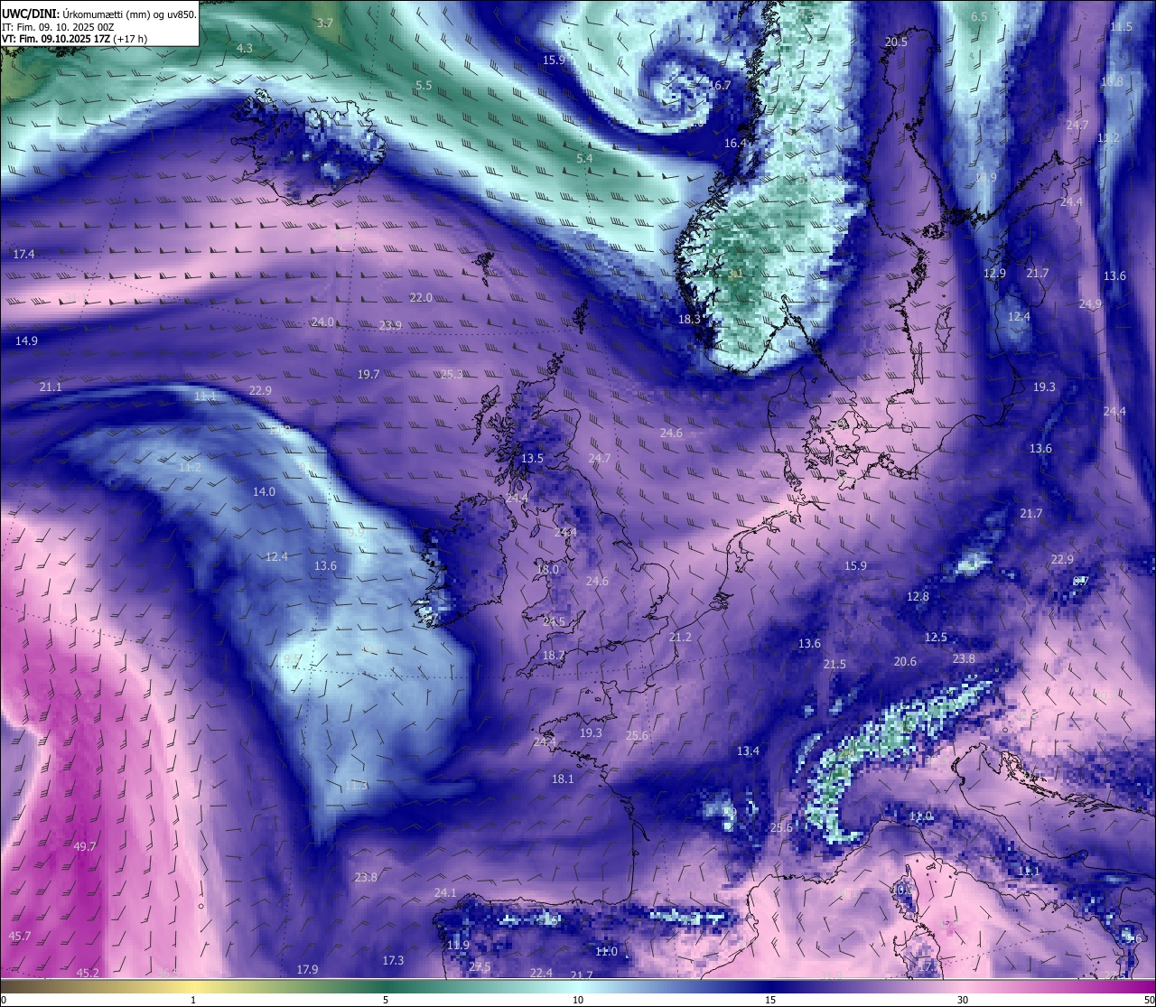Click the colorbar tick labeled 5

click(386, 1000)
